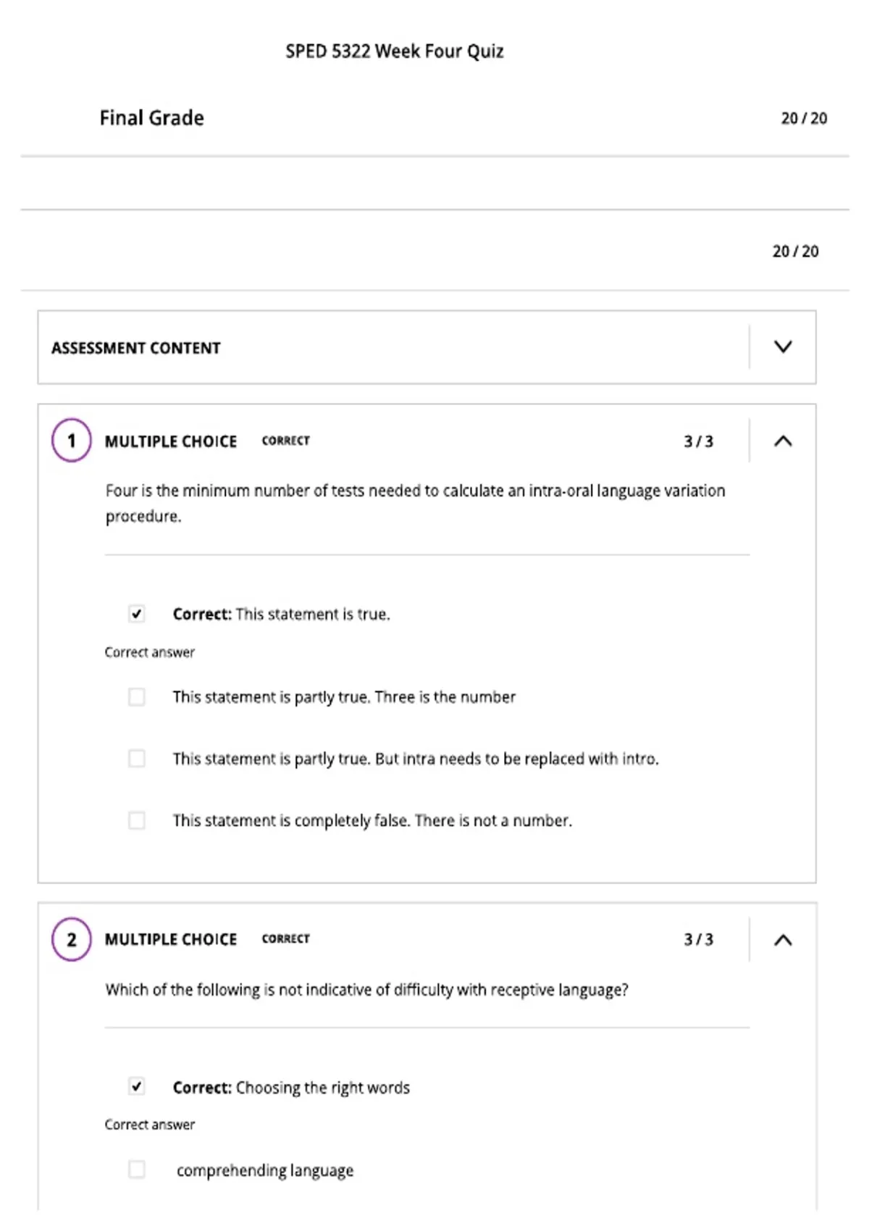Toggle checked box for 'Choosing the right words'

pos(136,1086)
